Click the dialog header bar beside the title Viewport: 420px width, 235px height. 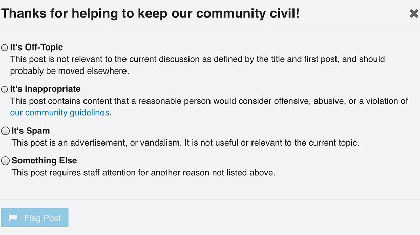point(353,14)
